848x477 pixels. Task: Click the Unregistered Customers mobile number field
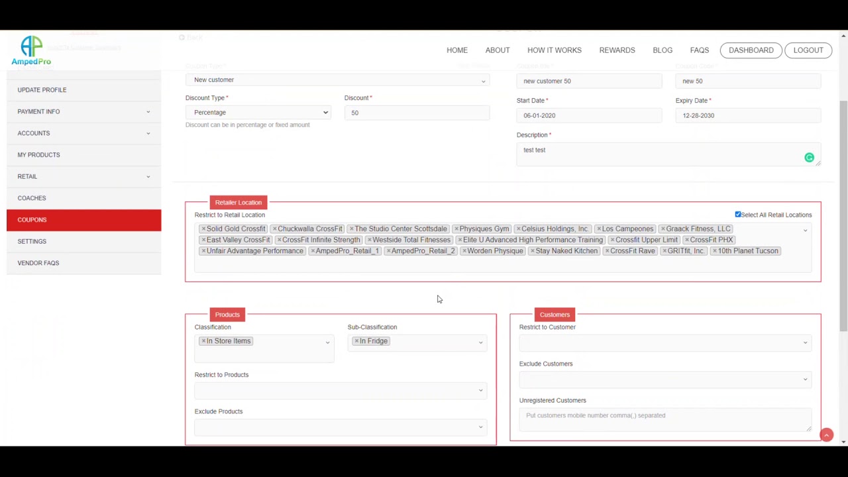665,420
